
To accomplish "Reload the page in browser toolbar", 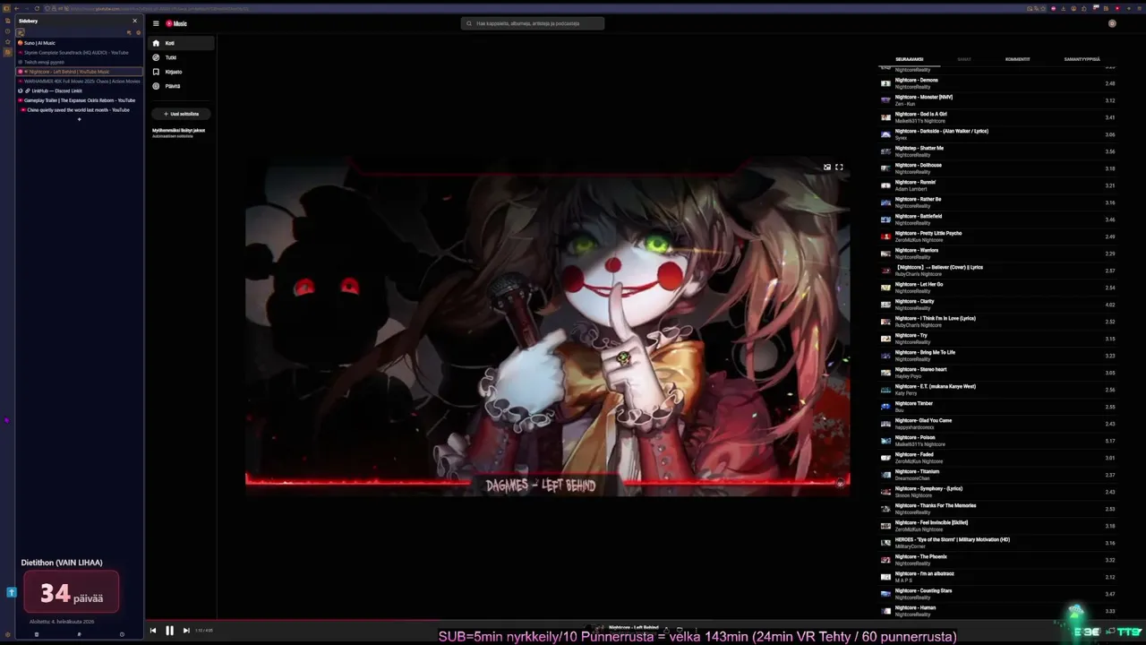I will pyautogui.click(x=37, y=8).
